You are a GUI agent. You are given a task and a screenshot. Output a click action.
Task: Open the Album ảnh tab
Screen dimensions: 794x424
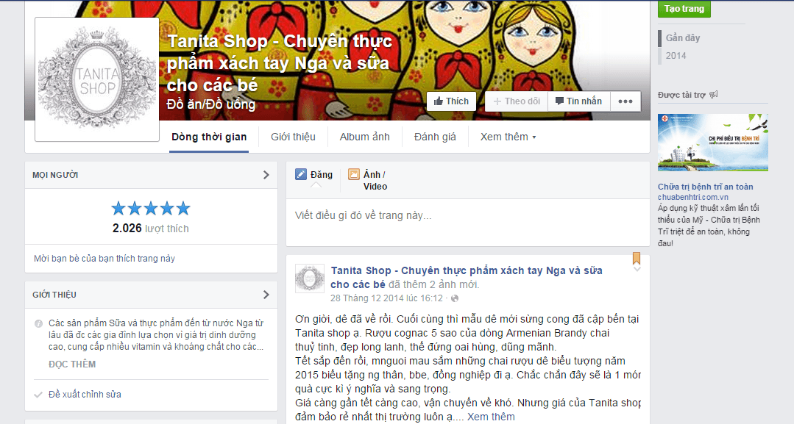point(364,137)
